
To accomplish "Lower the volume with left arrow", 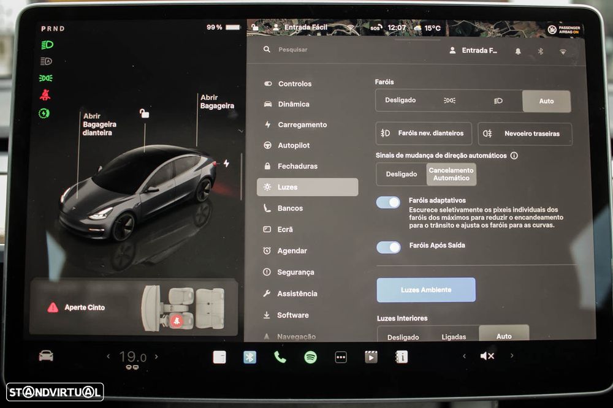I will point(465,356).
